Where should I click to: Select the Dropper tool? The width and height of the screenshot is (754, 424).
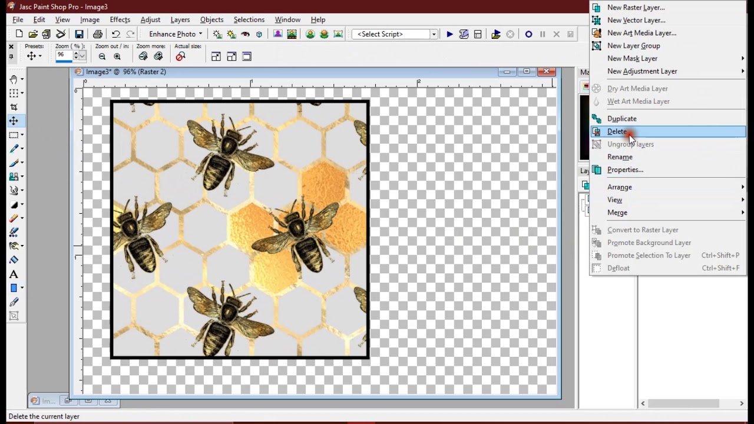point(14,149)
